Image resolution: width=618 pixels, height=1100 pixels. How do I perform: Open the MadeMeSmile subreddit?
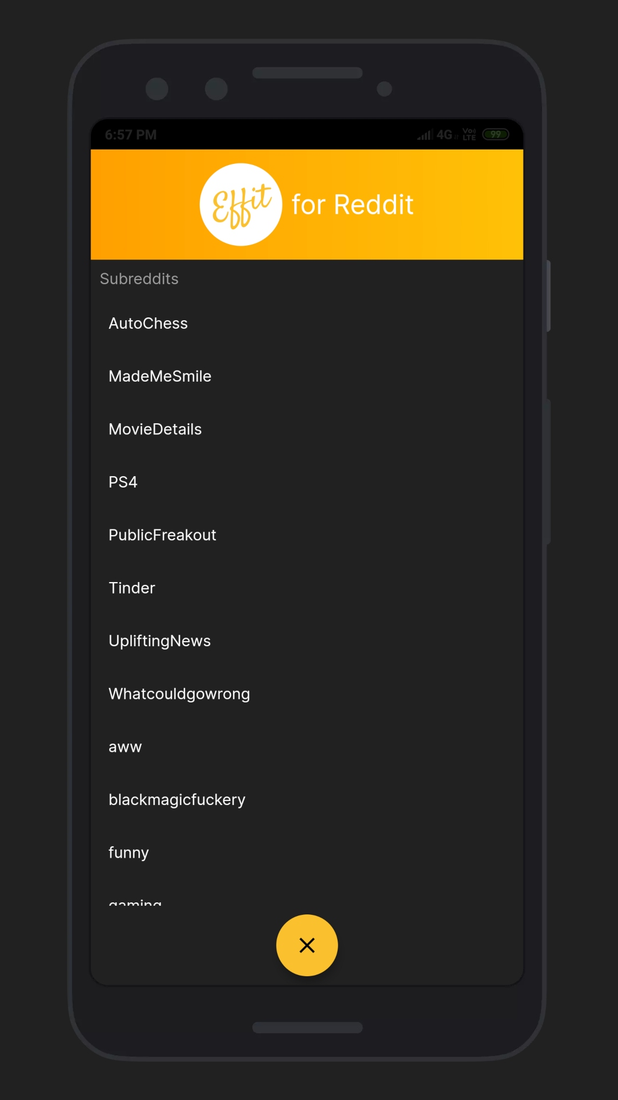307,376
